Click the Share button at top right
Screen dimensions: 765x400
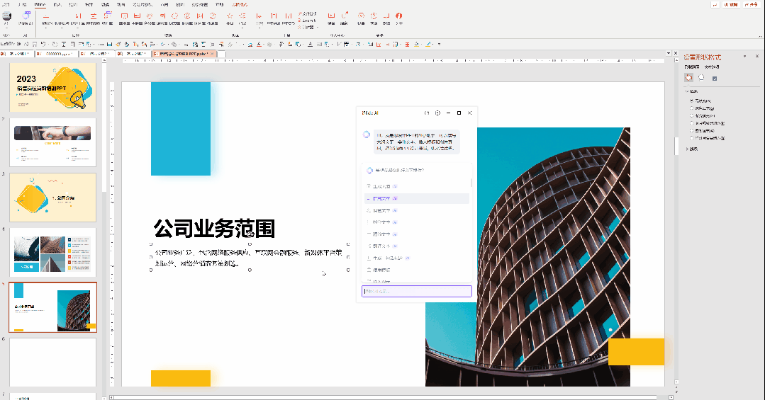point(752,4)
